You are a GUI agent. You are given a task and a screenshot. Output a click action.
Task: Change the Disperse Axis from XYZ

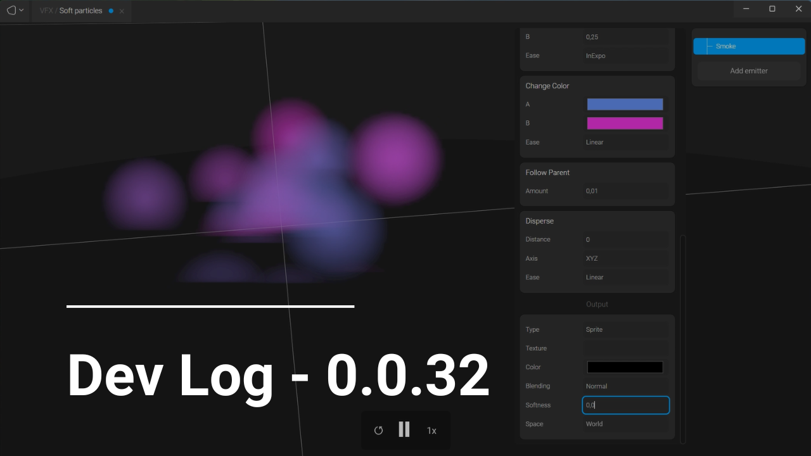click(626, 258)
